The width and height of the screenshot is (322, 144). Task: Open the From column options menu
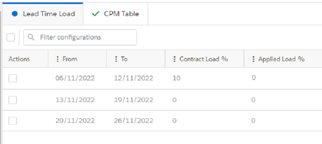(x=58, y=59)
